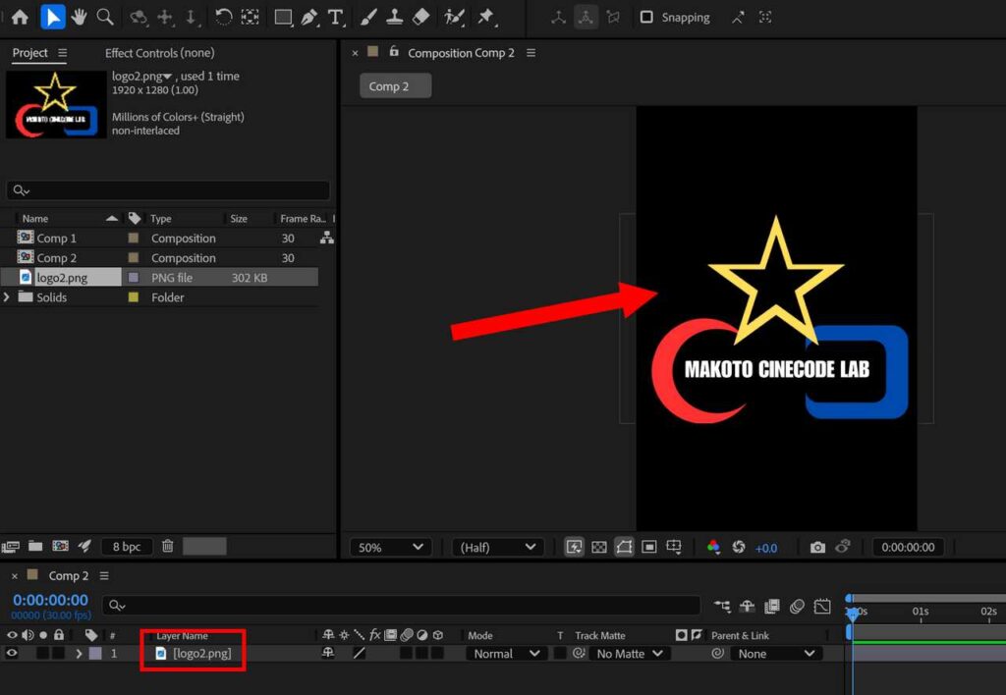This screenshot has height=695, width=1006.
Task: Switch to Effect Controls (none) tab
Action: [160, 53]
